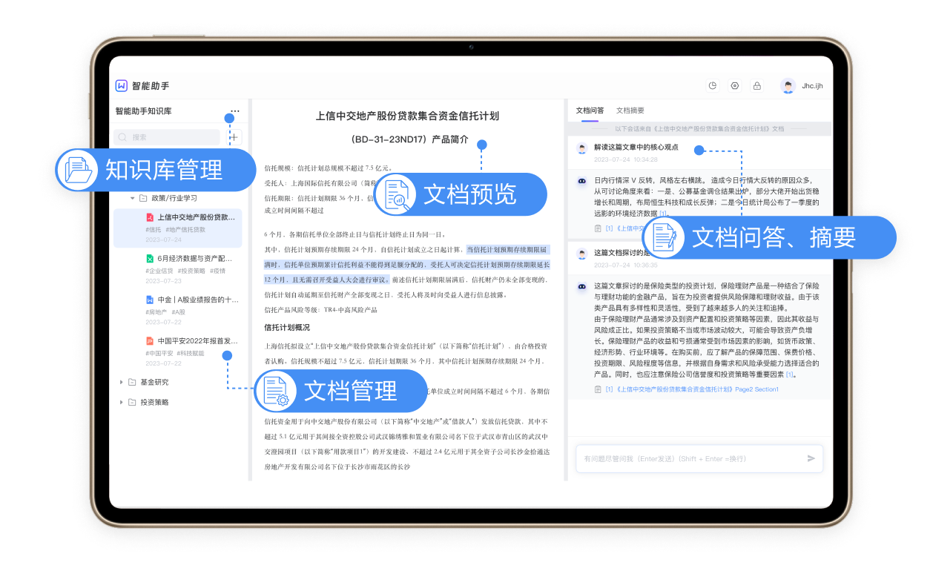The image size is (933, 571).
Task: Click the question input field at bottom
Action: point(688,459)
